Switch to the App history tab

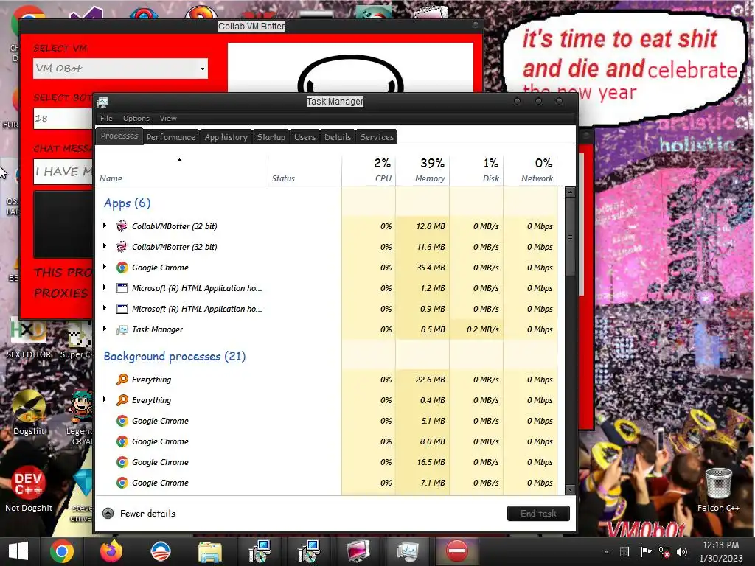pyautogui.click(x=226, y=137)
